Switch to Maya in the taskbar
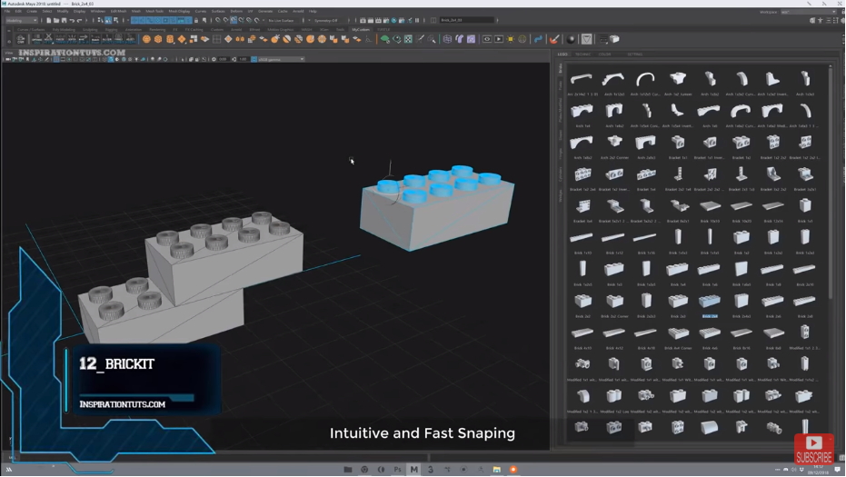 [413, 470]
